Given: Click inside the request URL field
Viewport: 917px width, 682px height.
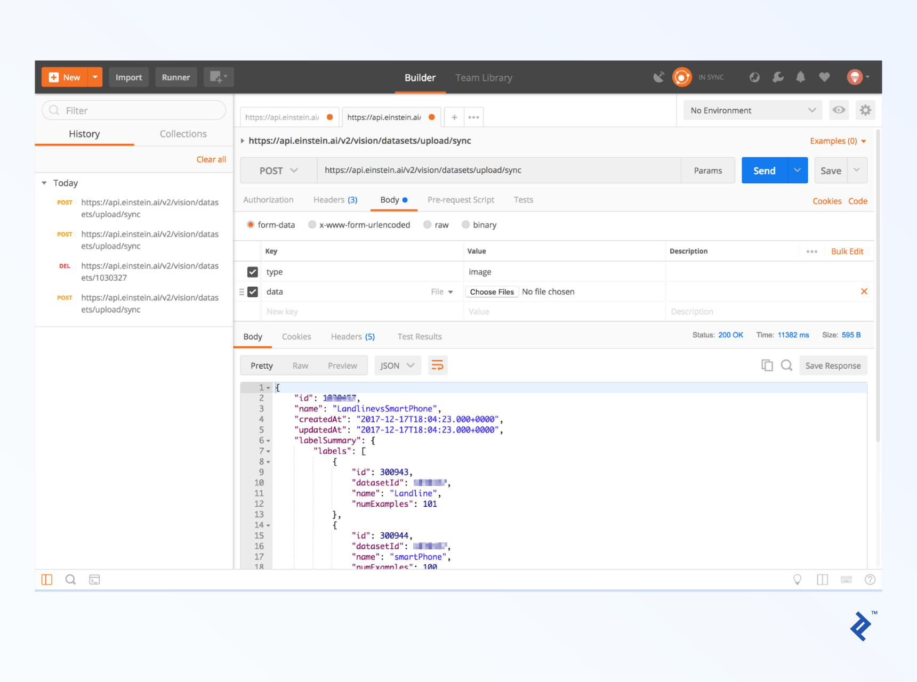Looking at the screenshot, I should (x=480, y=170).
